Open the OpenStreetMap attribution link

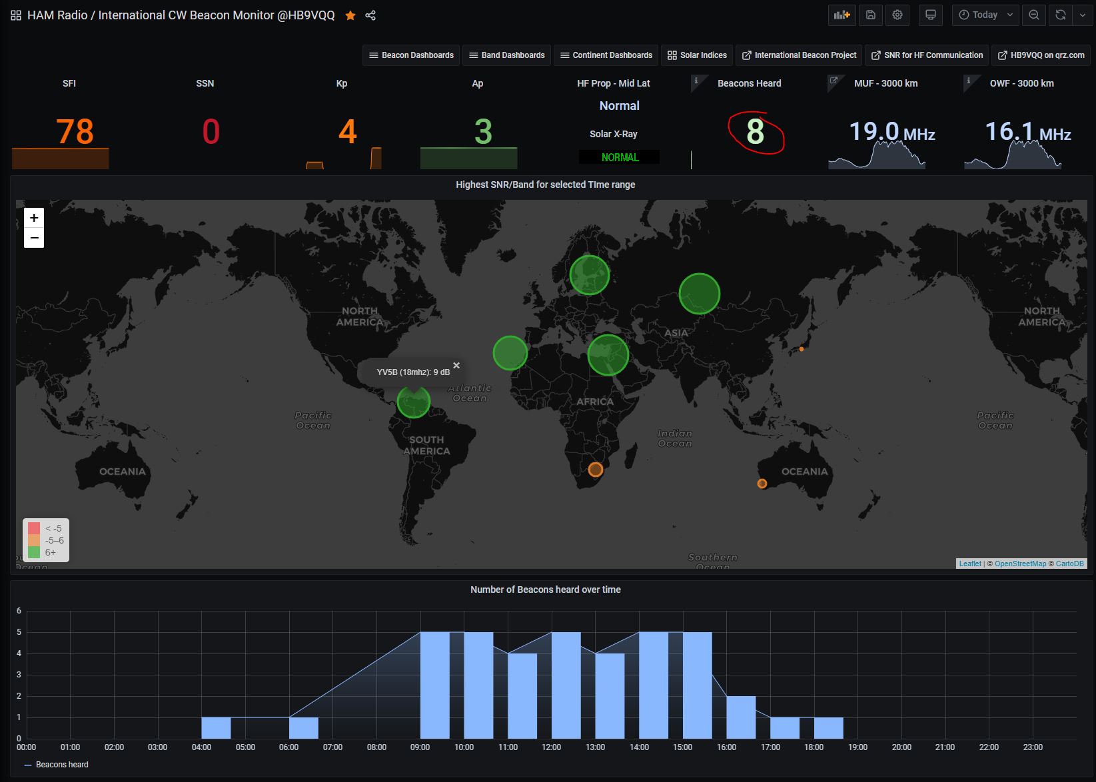[x=1020, y=564]
